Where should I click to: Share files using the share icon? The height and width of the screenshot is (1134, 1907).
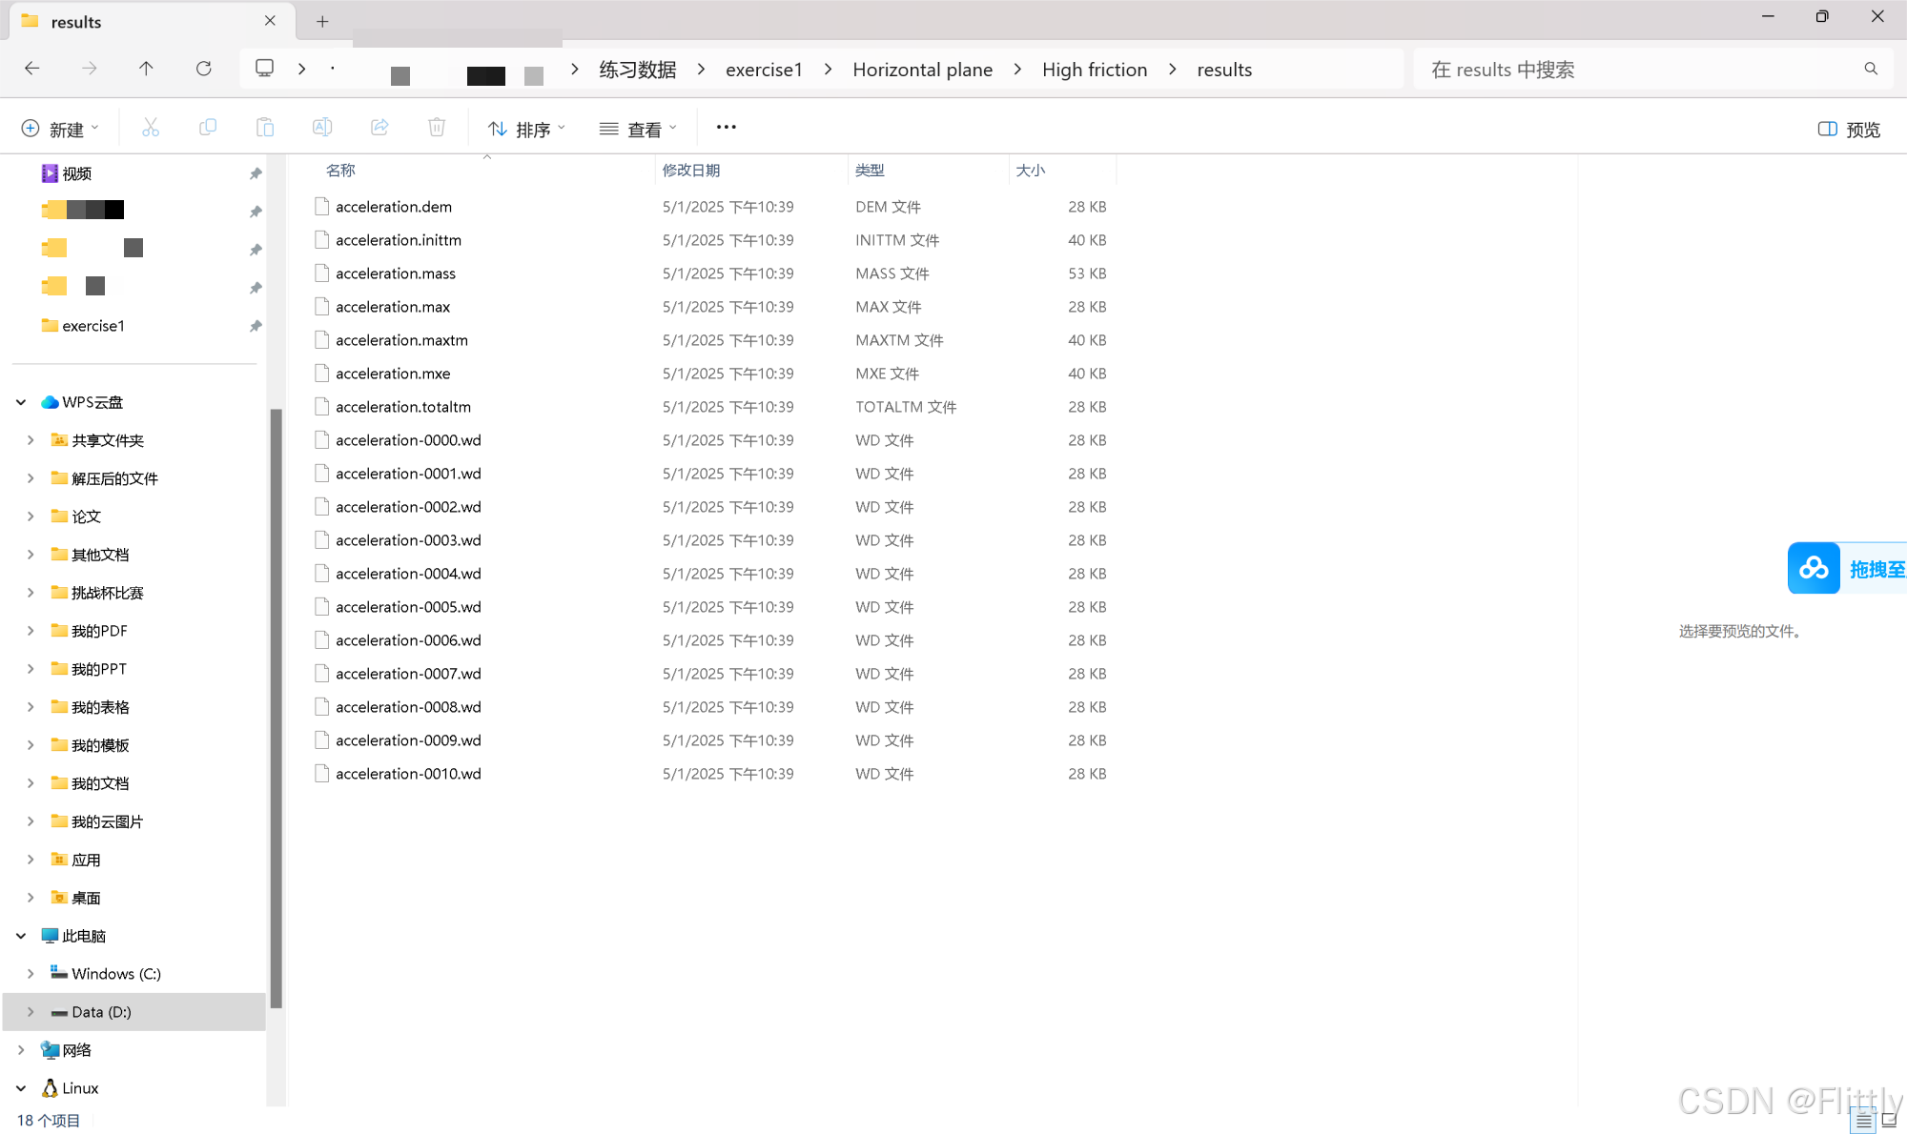pyautogui.click(x=379, y=127)
